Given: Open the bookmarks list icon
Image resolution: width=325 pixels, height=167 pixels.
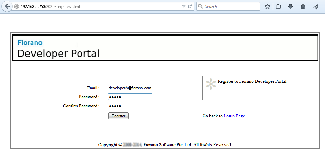Looking at the screenshot, I should pos(278,6).
